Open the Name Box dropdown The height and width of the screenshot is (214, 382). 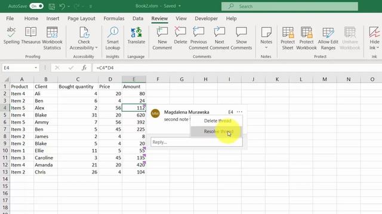point(36,68)
